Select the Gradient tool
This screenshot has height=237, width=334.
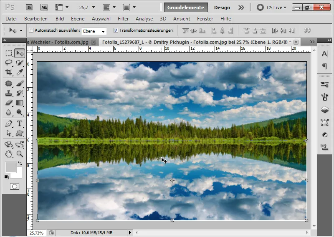click(20, 103)
